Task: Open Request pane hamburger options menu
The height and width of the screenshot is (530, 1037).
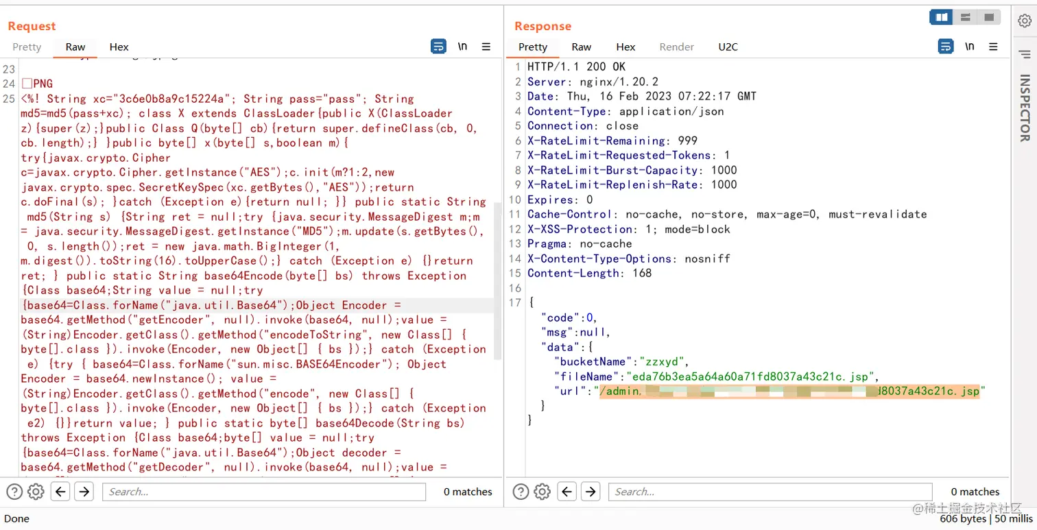Action: pyautogui.click(x=486, y=47)
